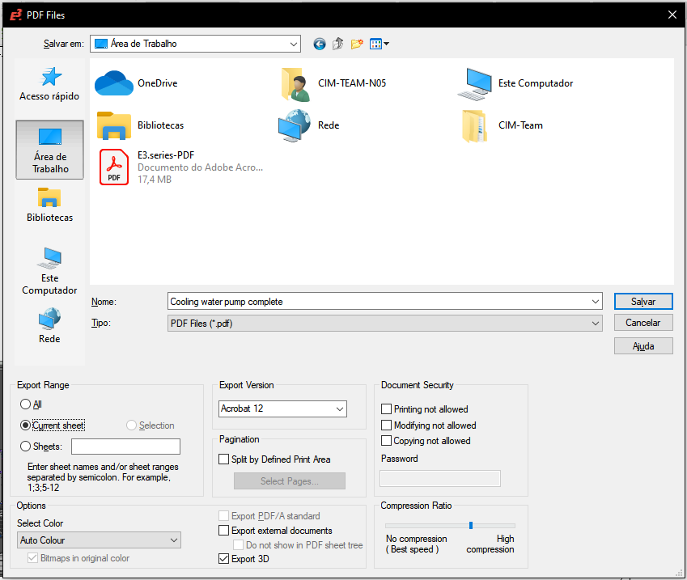Expand the Export Version Acrobat dropdown

(x=283, y=409)
